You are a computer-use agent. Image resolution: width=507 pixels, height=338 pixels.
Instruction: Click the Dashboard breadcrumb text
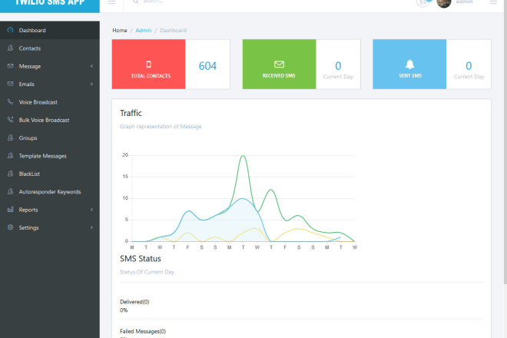173,30
